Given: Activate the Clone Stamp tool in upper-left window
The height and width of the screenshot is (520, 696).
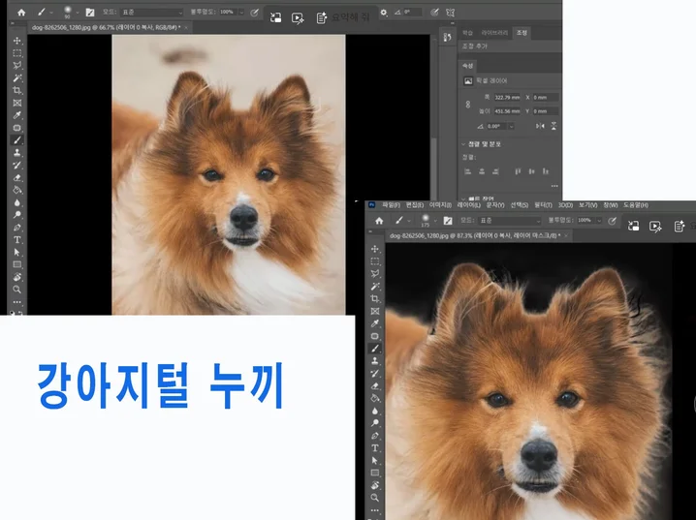Looking at the screenshot, I should click(16, 152).
